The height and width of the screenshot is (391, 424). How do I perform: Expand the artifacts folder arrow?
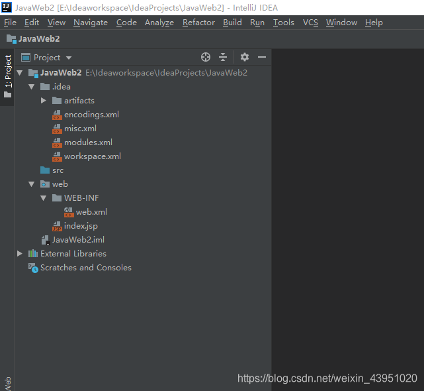click(x=43, y=101)
